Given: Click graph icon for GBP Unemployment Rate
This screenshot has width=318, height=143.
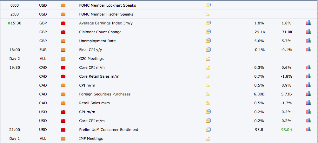Looking at the screenshot, I should tap(308, 41).
